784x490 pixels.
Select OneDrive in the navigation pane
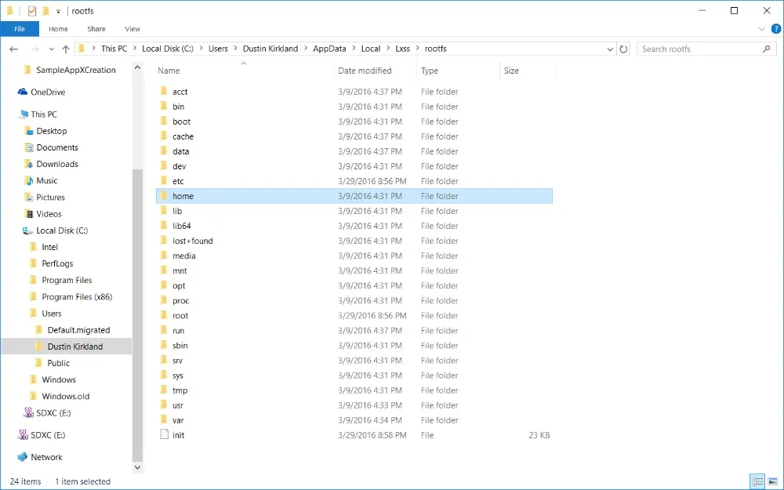(48, 92)
